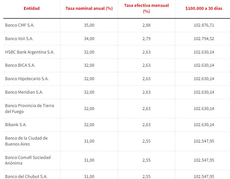Viewport: 230px width, 179px height.
Task: Click Banco Provincia de Tierra del Fuego
Action: click(29, 108)
